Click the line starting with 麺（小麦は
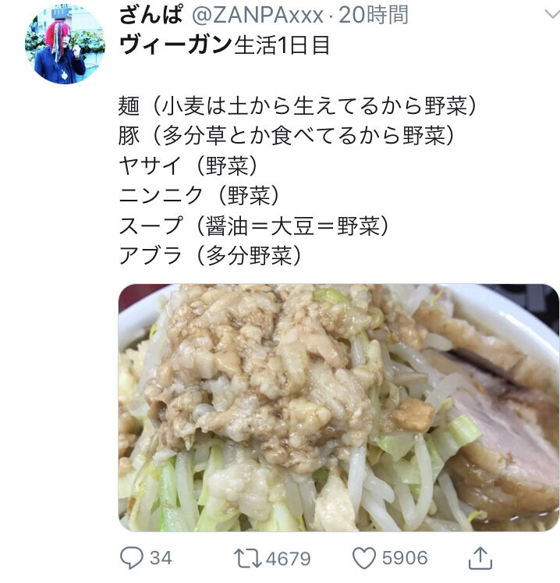Screen dimensions: 560x583 [x=297, y=105]
